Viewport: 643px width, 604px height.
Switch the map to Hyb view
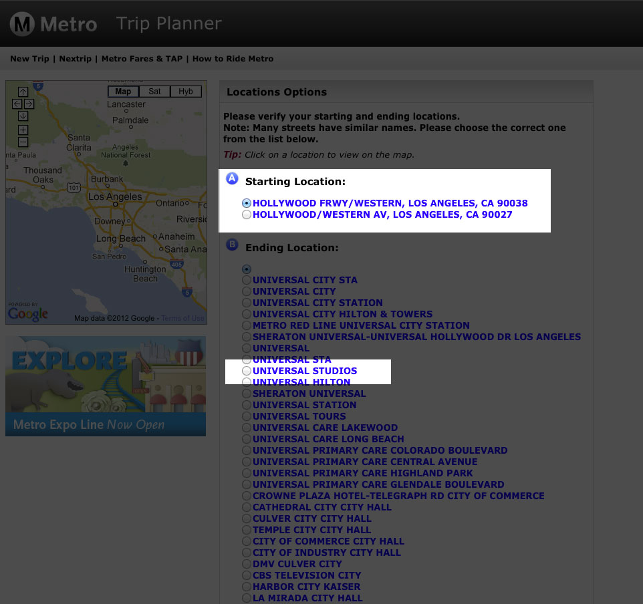pyautogui.click(x=186, y=92)
